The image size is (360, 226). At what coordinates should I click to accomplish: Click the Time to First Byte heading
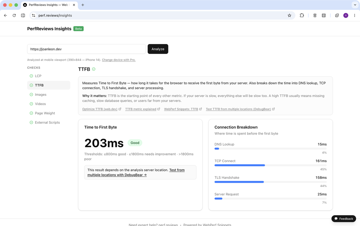point(101,127)
